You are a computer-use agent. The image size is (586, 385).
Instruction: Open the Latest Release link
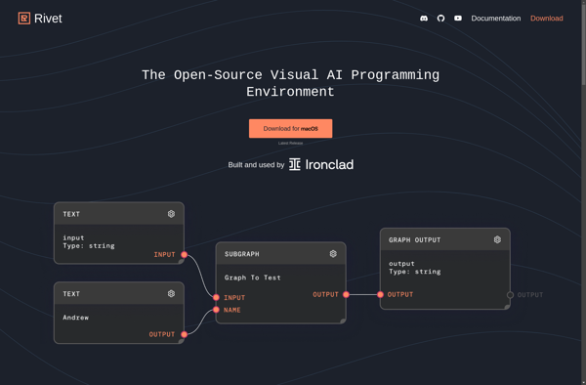click(290, 144)
